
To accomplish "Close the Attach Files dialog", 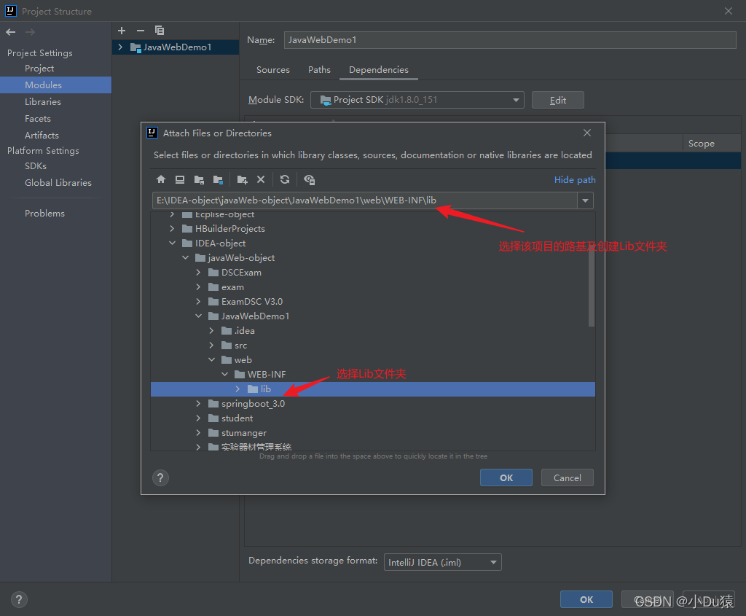I will [x=587, y=133].
